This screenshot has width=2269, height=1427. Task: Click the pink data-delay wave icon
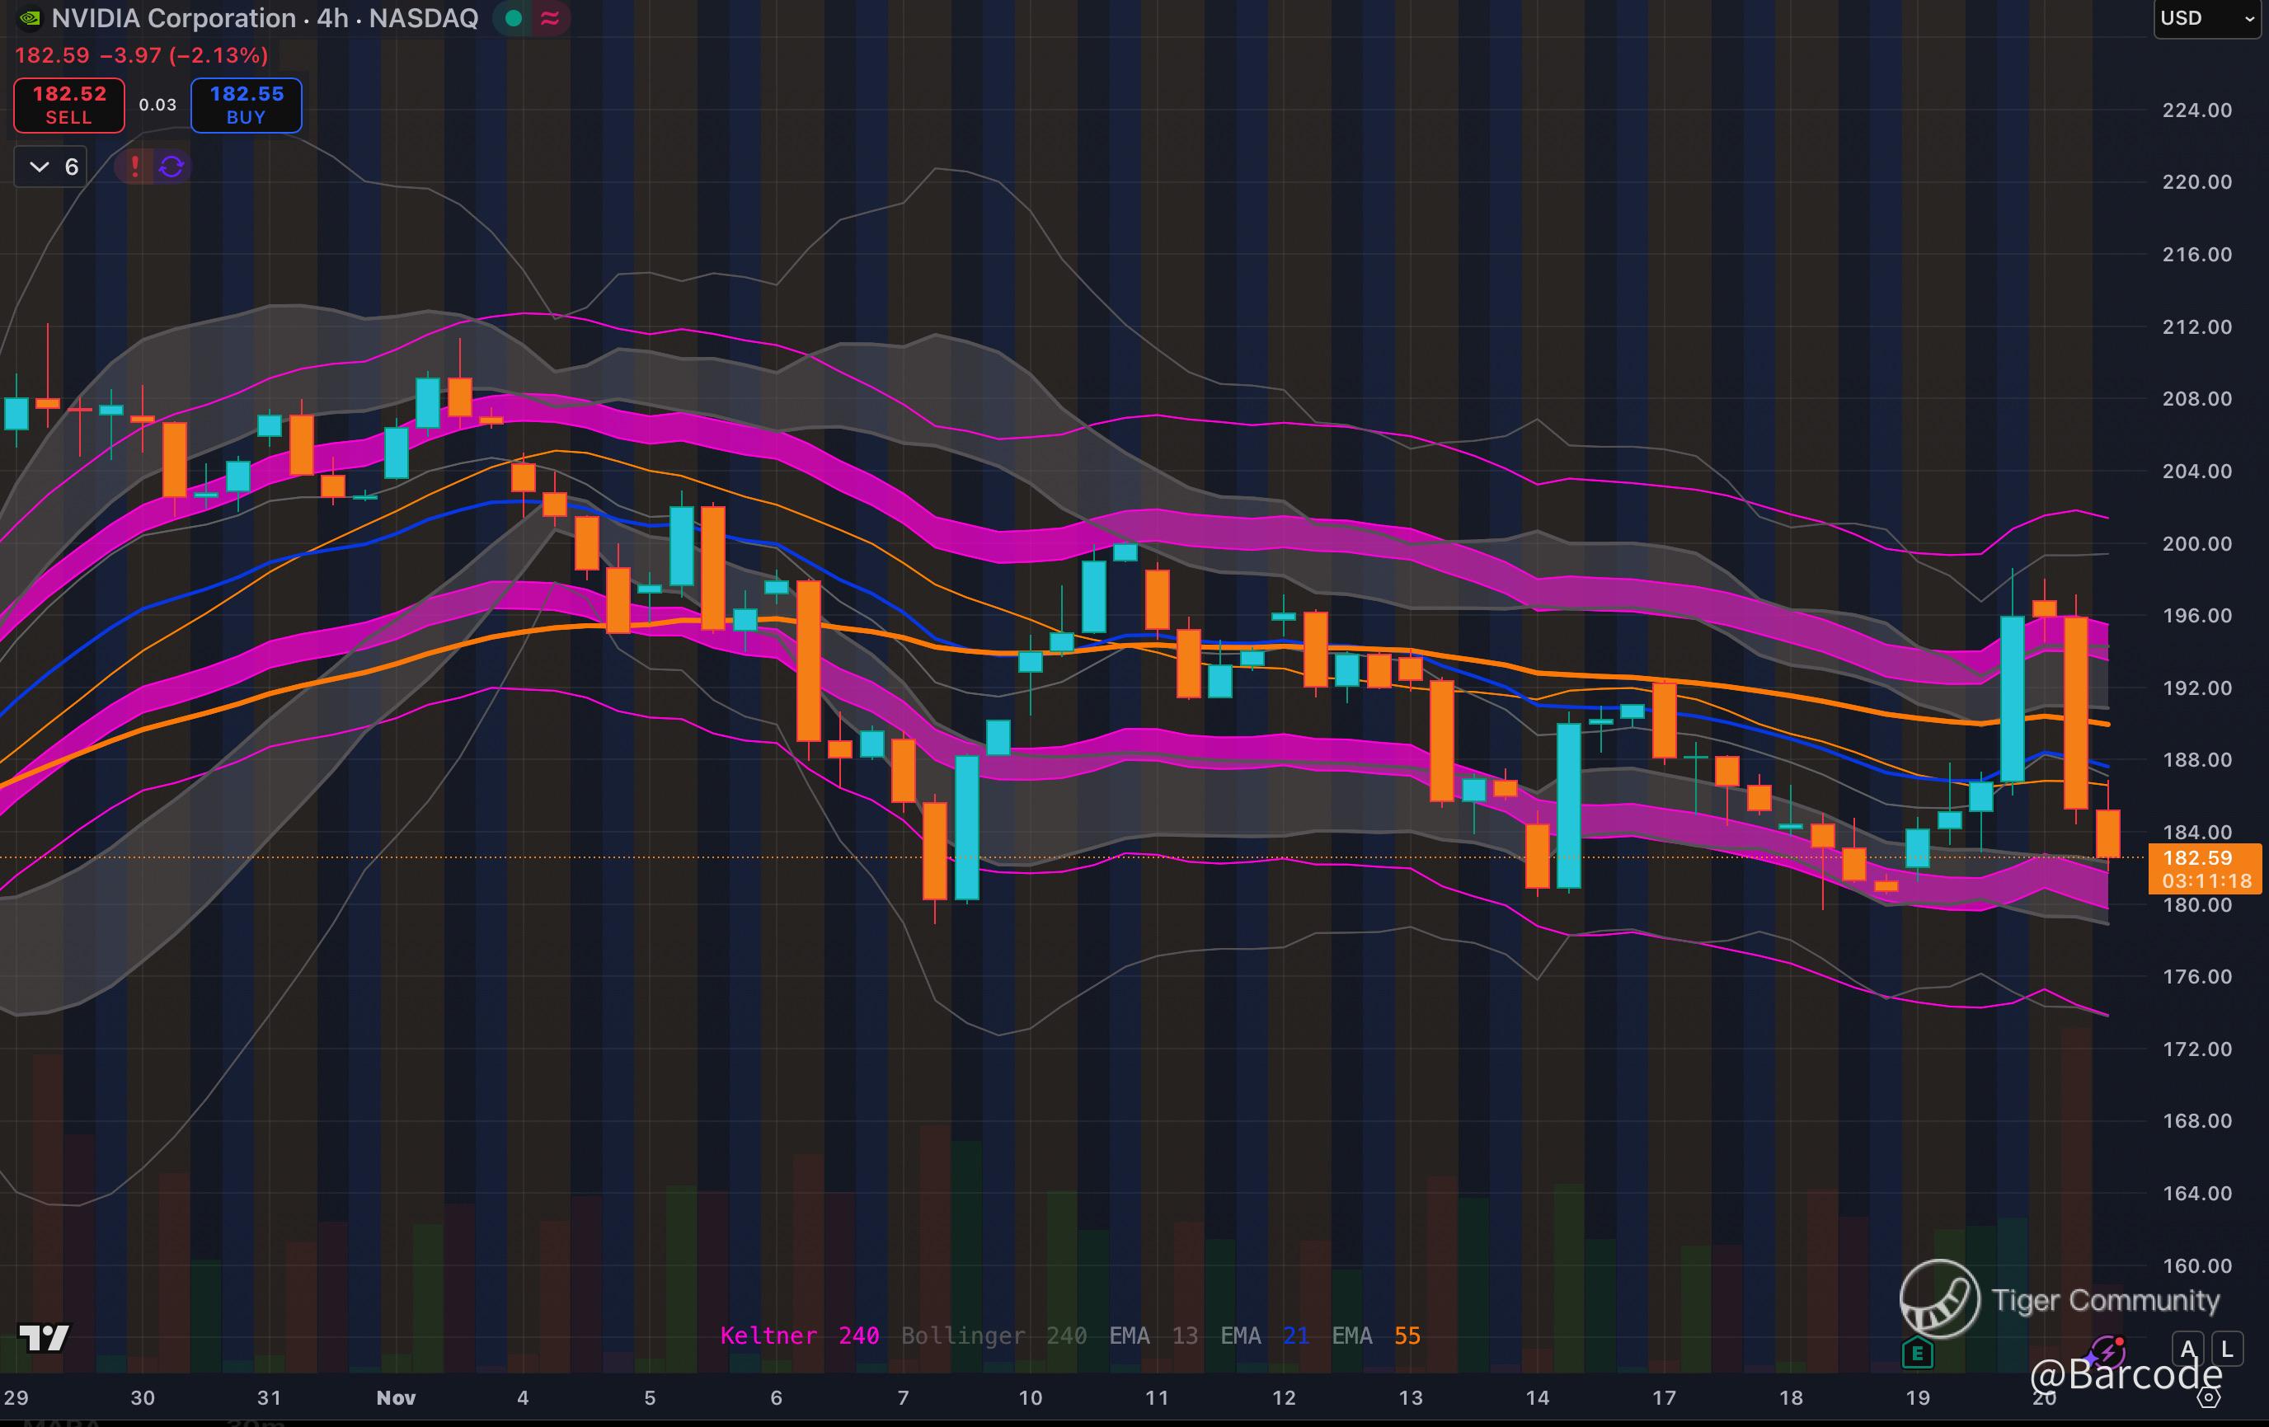550,18
